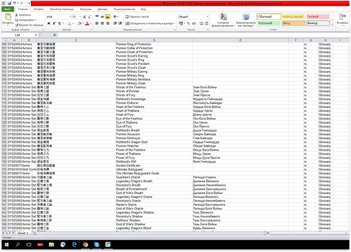Switch to the Формулы tab

tap(85, 9)
